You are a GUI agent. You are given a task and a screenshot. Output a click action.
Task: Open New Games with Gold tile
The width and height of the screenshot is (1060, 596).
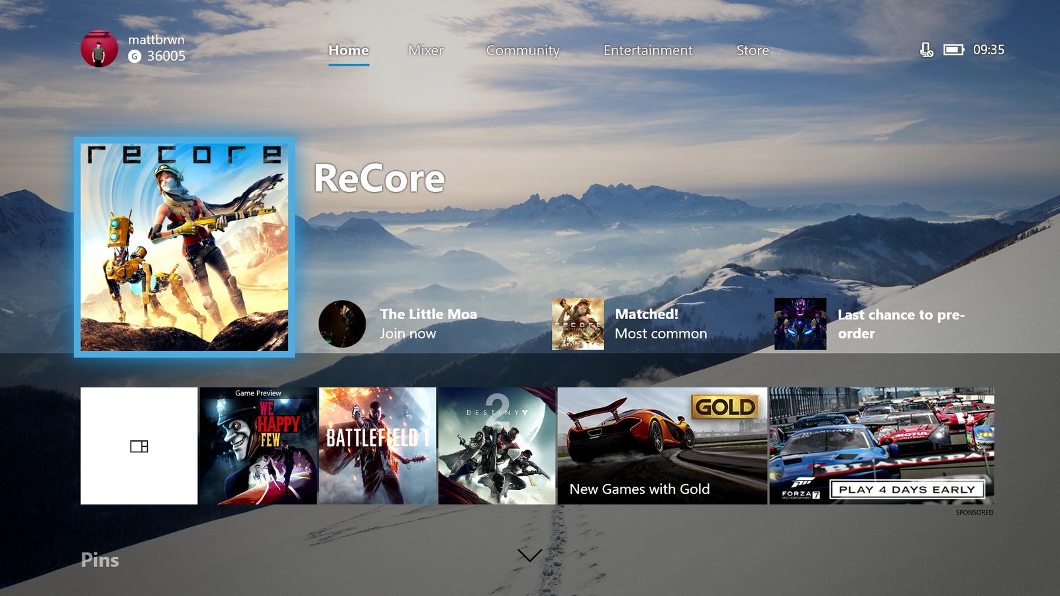(x=662, y=446)
